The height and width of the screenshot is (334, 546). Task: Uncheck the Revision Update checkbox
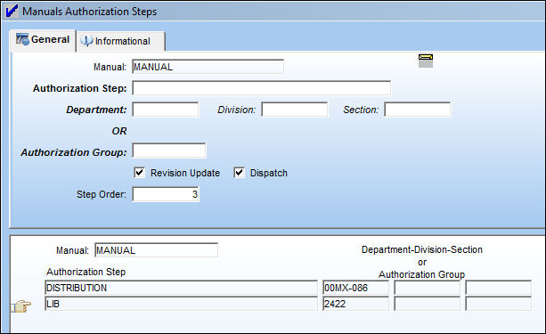140,173
